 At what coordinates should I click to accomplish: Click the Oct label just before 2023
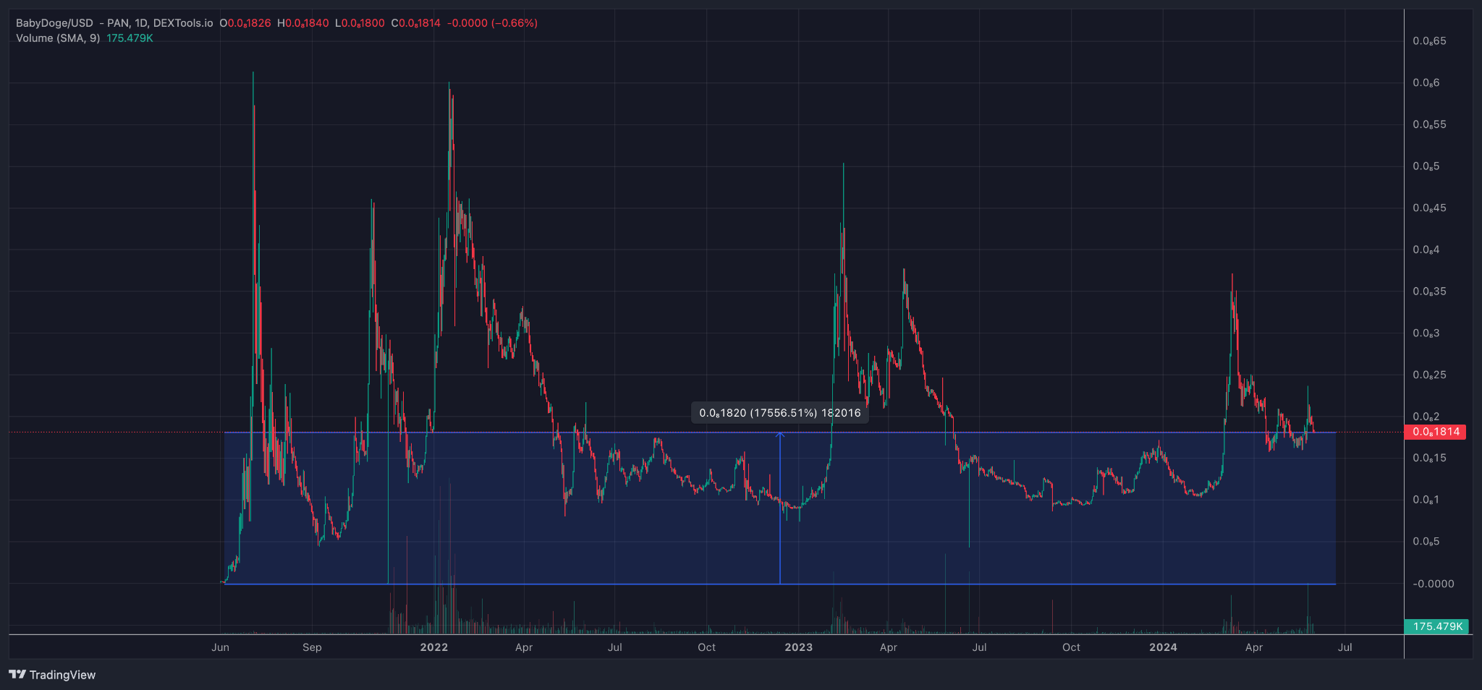(x=707, y=647)
